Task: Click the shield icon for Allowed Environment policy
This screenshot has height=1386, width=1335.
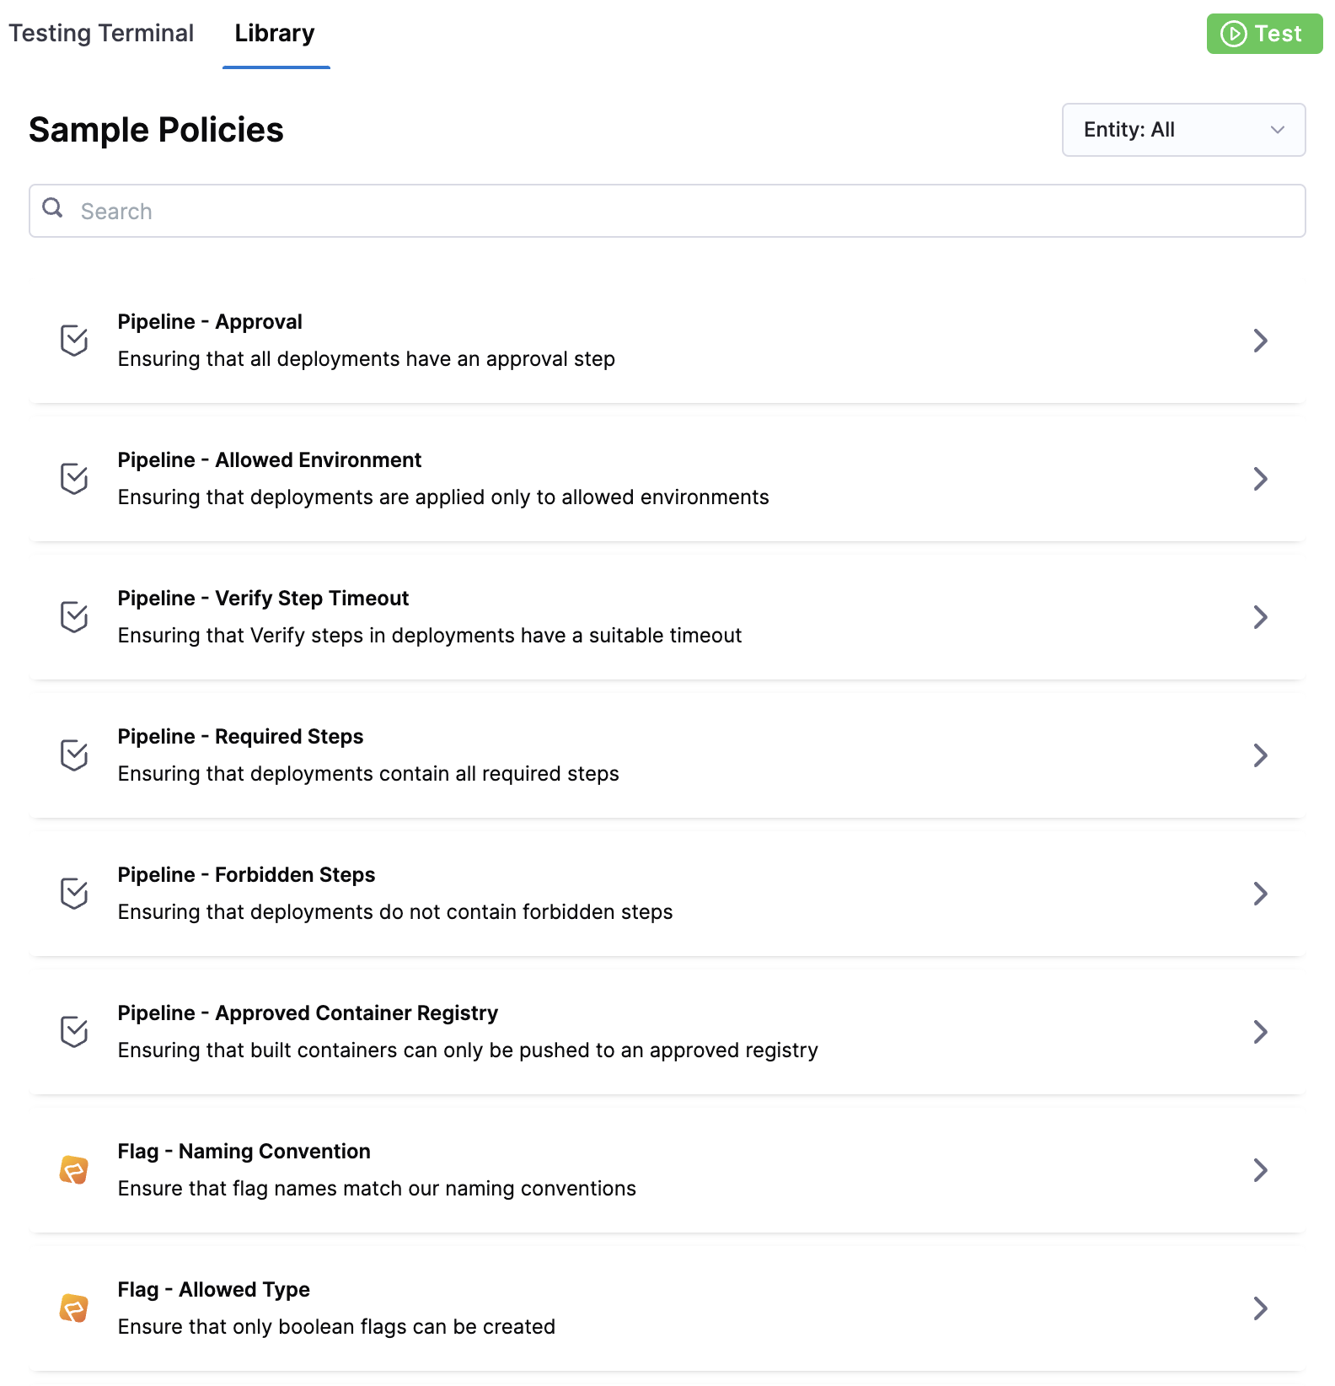Action: coord(74,479)
